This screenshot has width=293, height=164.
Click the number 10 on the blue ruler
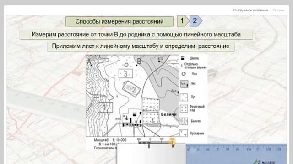click(249, 149)
